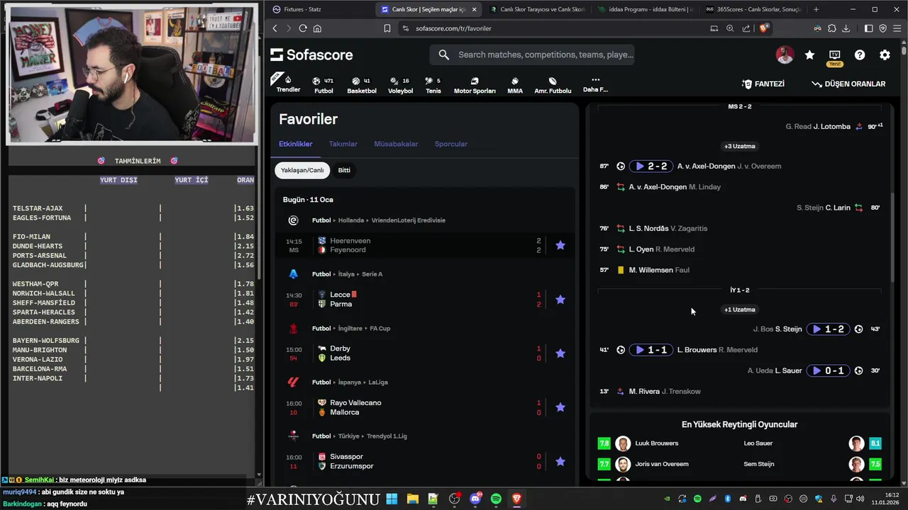Click the search matches input field
Screen dimensions: 908x510
532,55
